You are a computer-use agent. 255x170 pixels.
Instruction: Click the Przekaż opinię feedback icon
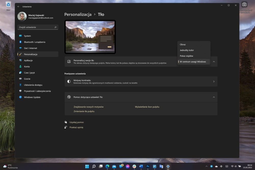66,127
